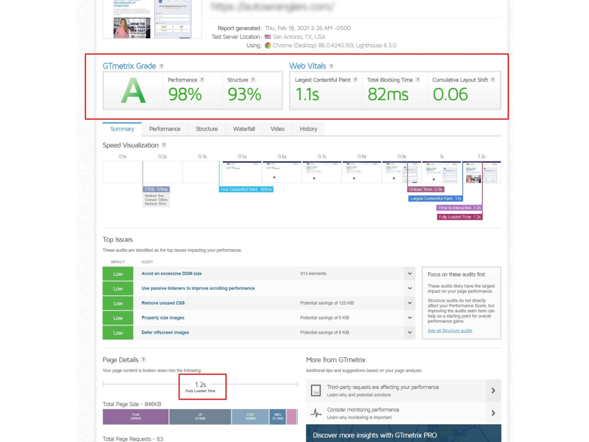Switch to the Performance tab

[164, 129]
